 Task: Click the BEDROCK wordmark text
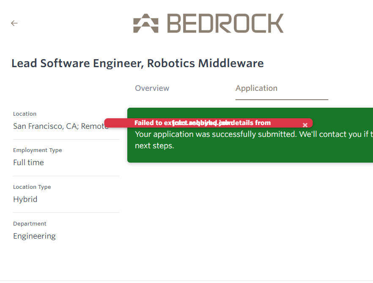pyautogui.click(x=225, y=24)
